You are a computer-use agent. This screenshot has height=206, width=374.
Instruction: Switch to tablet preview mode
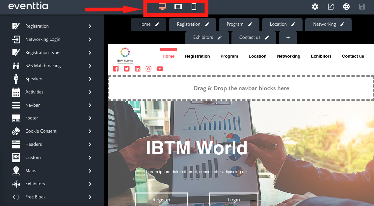coord(178,7)
